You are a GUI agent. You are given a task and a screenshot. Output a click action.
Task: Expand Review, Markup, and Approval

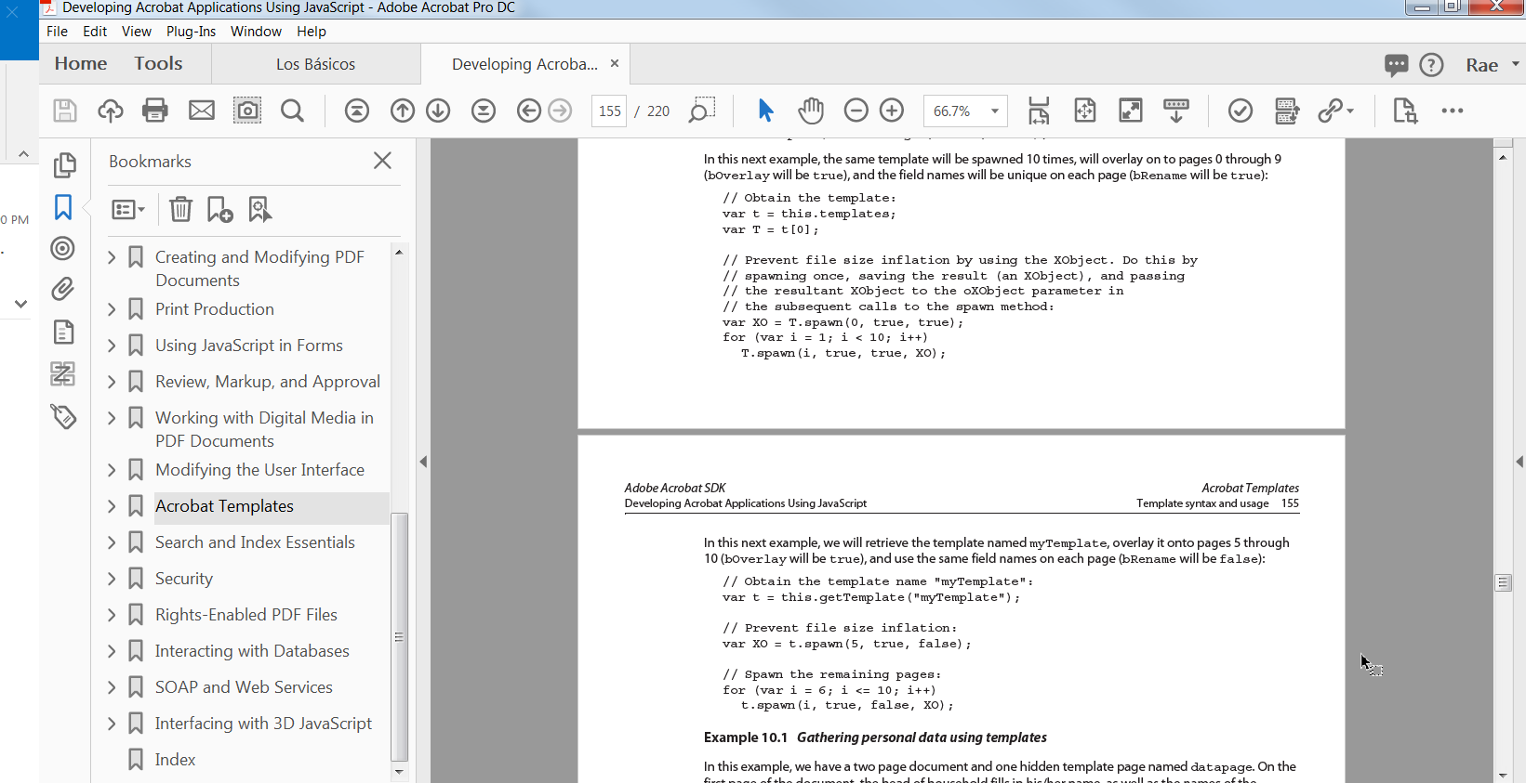point(112,382)
